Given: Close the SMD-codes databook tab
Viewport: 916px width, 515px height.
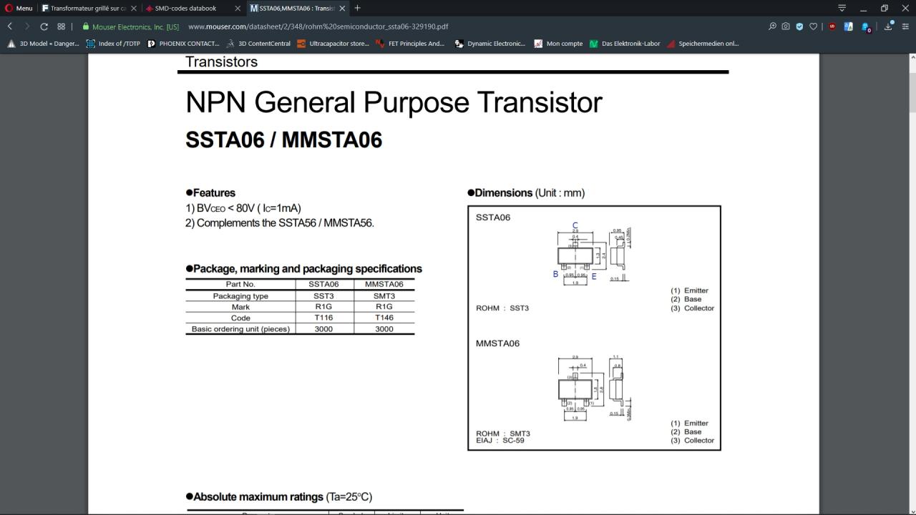Looking at the screenshot, I should point(238,9).
